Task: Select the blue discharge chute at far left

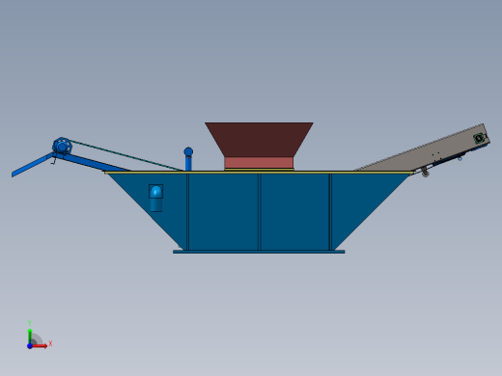Action: point(32,165)
